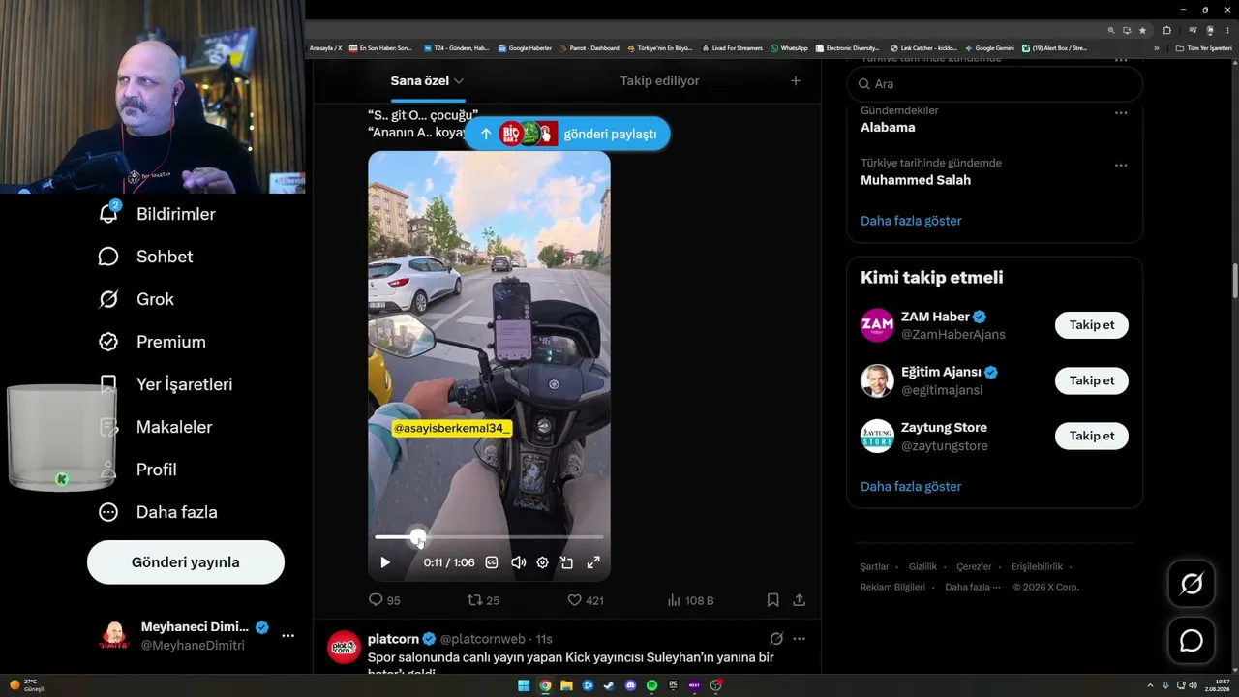Open the floating chat messages button
The image size is (1239, 697).
(x=1192, y=641)
